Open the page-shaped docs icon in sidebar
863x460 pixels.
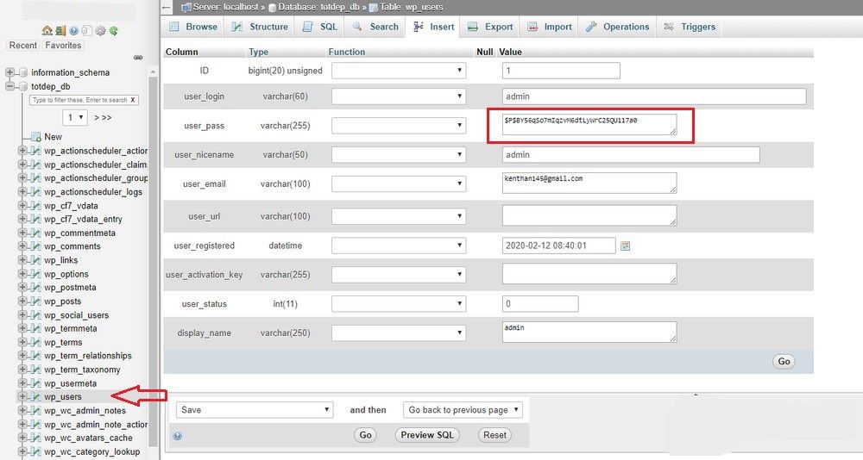86,31
